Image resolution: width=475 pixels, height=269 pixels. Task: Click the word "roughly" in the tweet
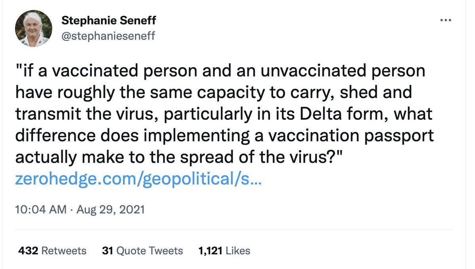82,93
